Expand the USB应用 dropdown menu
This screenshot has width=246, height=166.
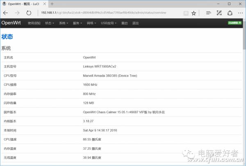point(109,23)
